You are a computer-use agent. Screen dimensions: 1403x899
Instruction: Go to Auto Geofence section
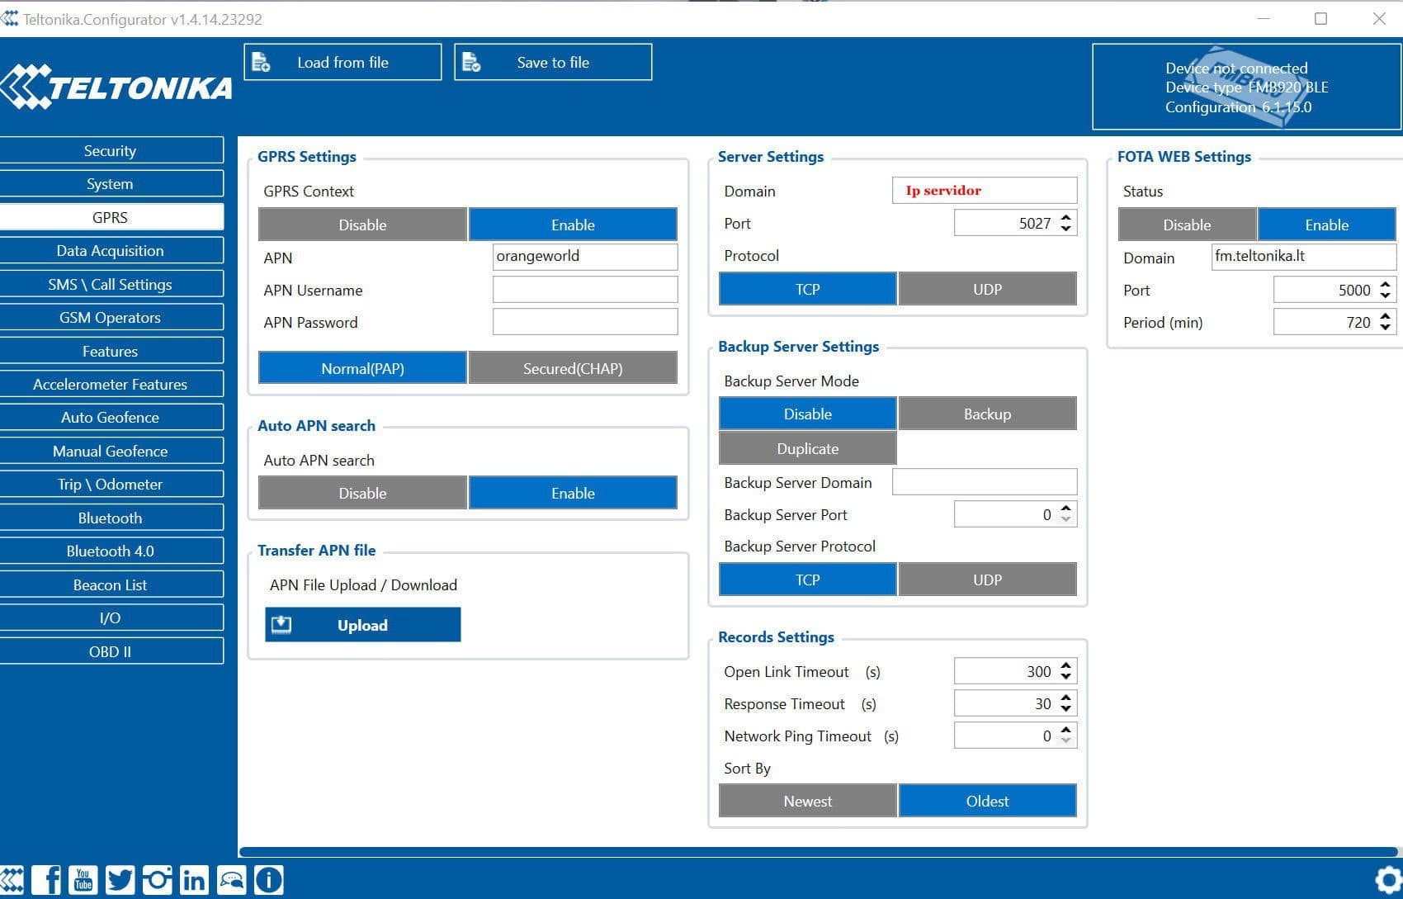point(111,417)
